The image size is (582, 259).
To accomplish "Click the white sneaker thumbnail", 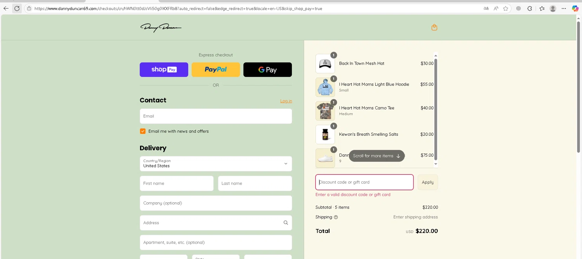I will [325, 158].
